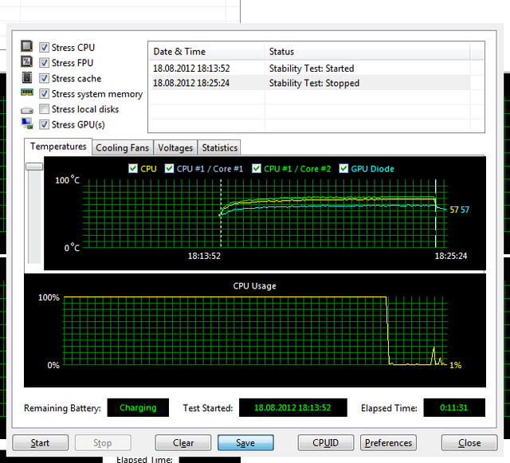The width and height of the screenshot is (510, 463).
Task: Click the 18.08.2012 18:13:52 log timestamp
Action: (191, 69)
